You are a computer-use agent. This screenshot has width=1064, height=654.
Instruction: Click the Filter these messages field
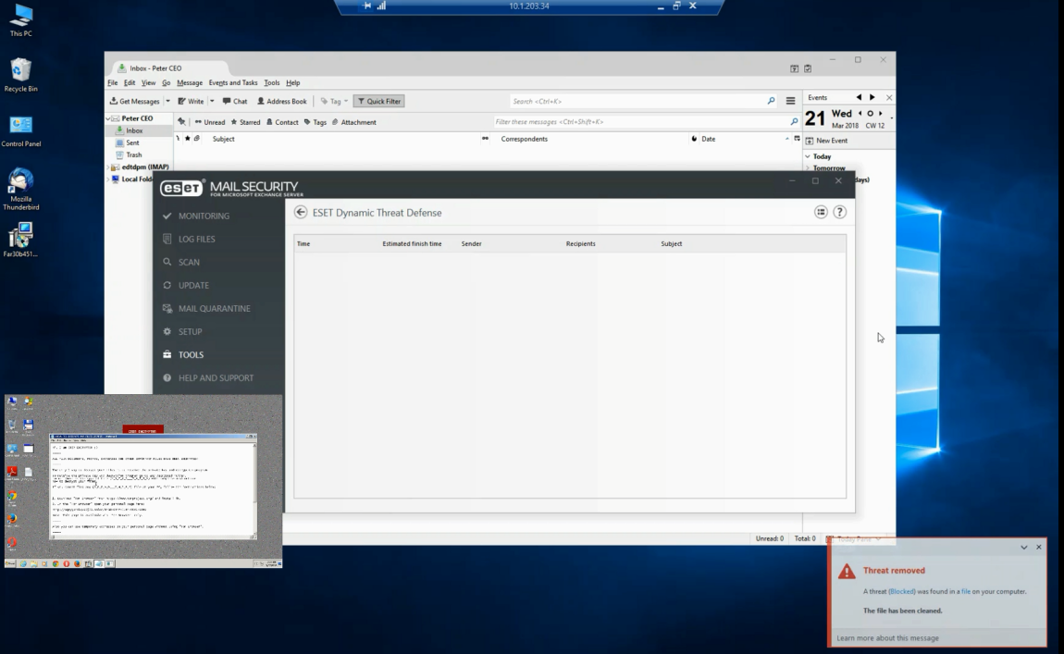click(647, 121)
